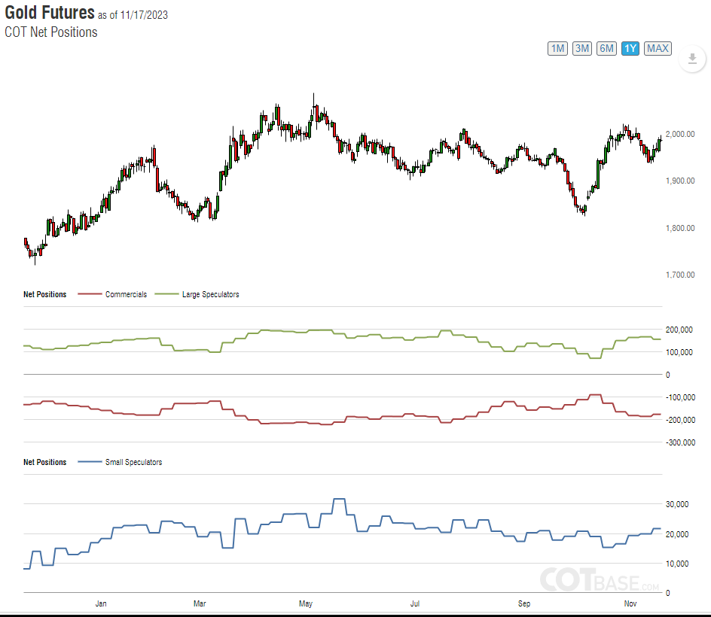Toggle the Commercials series legend label
The image size is (711, 617).
126,294
